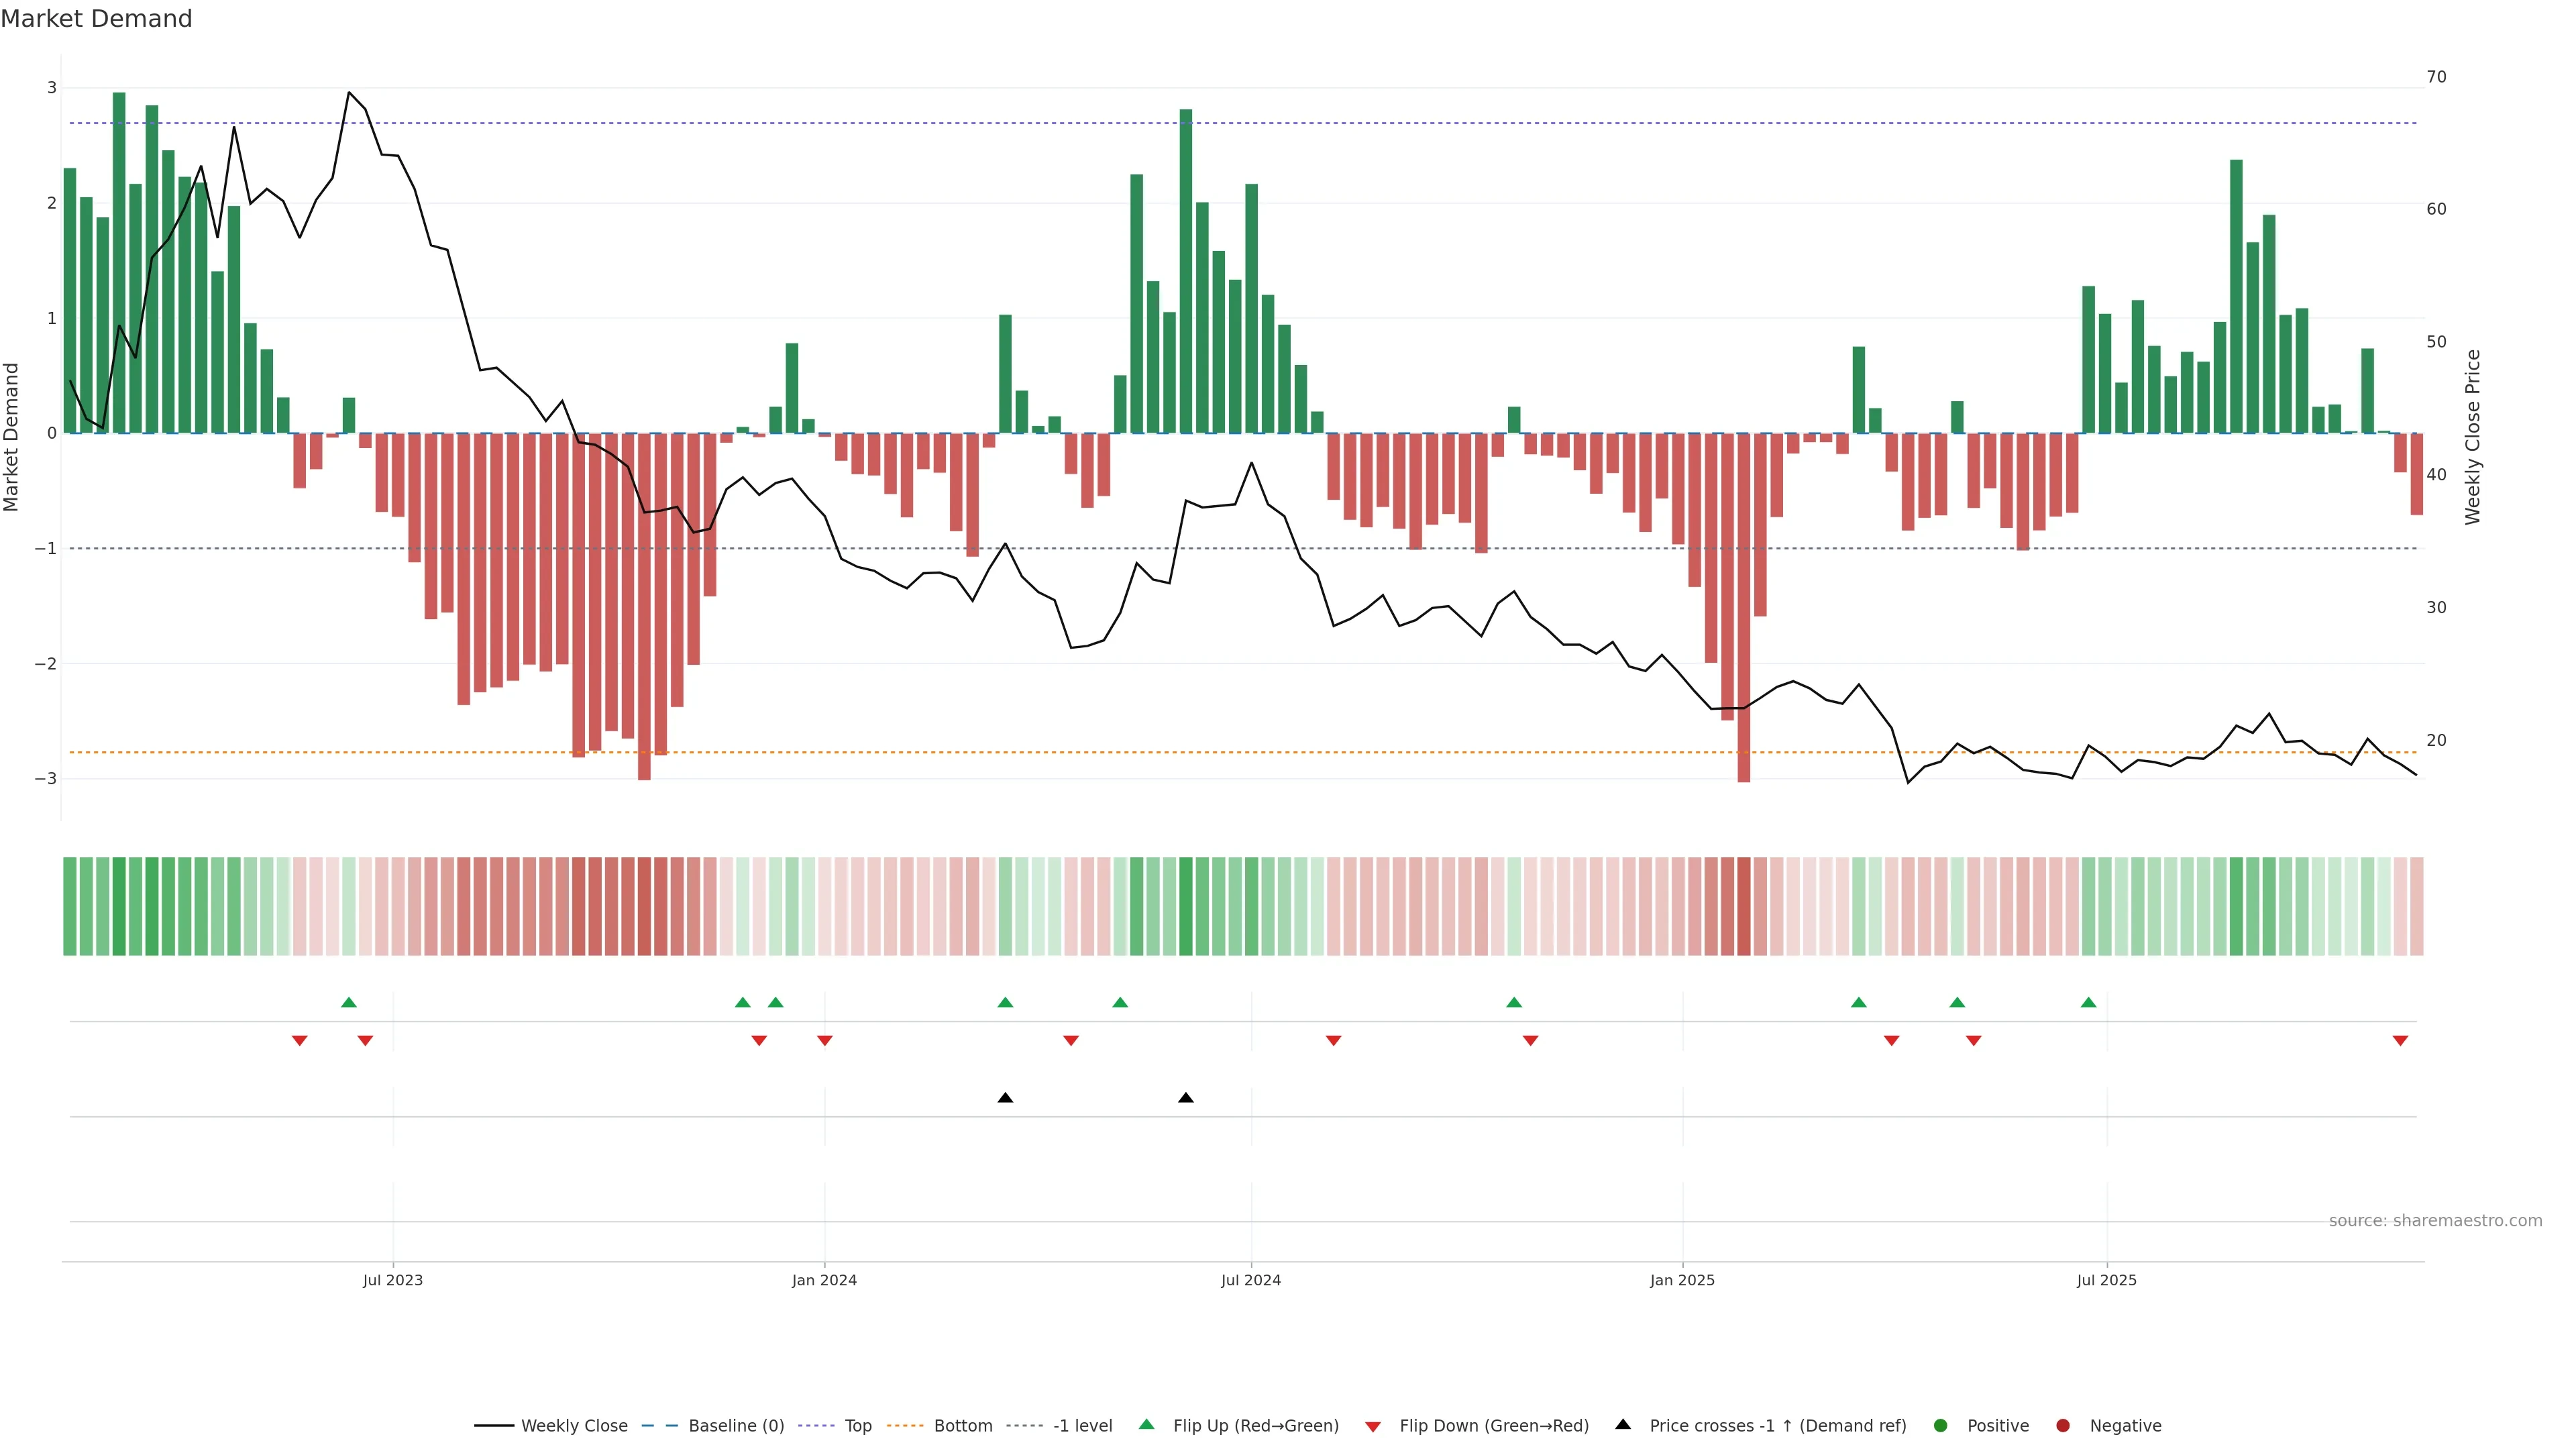The image size is (2576, 1449).
Task: Click the red Negative legend dot
Action: (2063, 1426)
